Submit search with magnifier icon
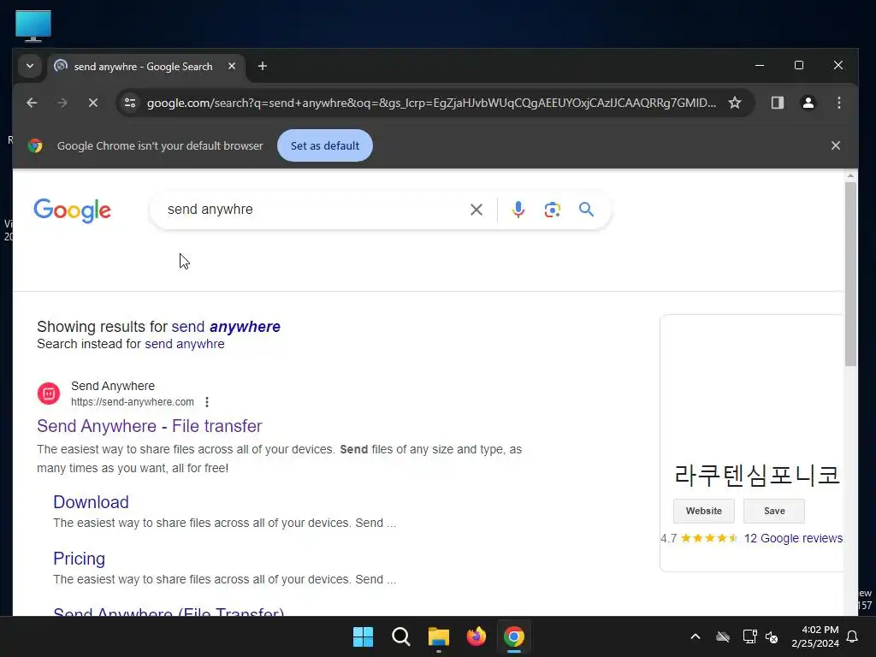This screenshot has width=876, height=657. tap(586, 210)
